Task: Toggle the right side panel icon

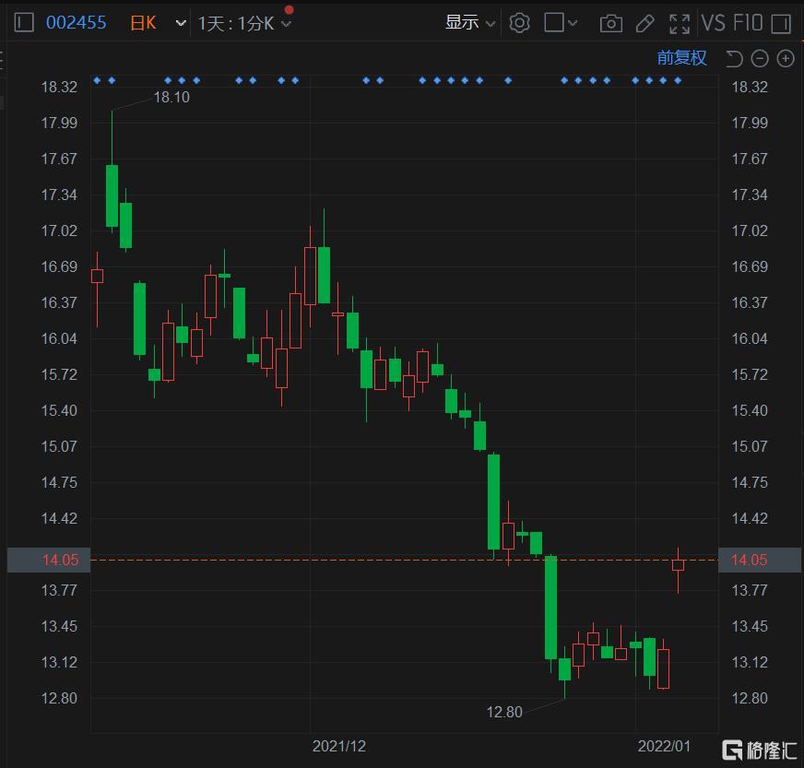Action: point(780,24)
